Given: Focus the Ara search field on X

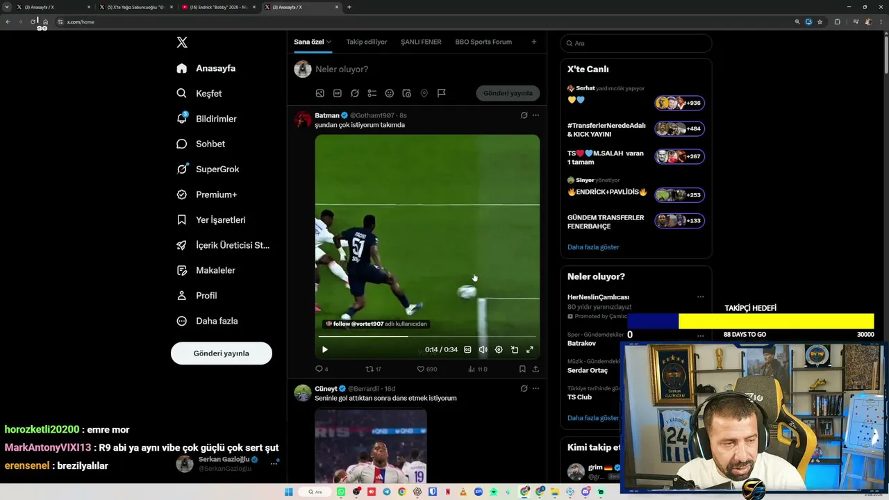Looking at the screenshot, I should [636, 43].
